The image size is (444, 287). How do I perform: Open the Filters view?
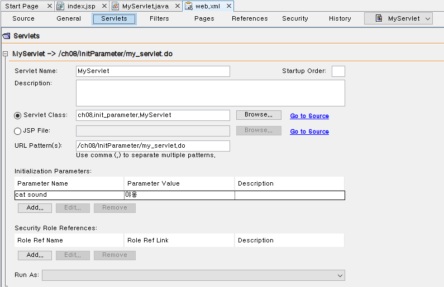coord(159,18)
